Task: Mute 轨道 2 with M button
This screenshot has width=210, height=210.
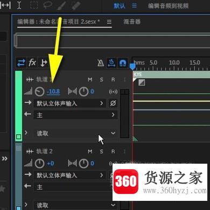Action: click(x=90, y=152)
